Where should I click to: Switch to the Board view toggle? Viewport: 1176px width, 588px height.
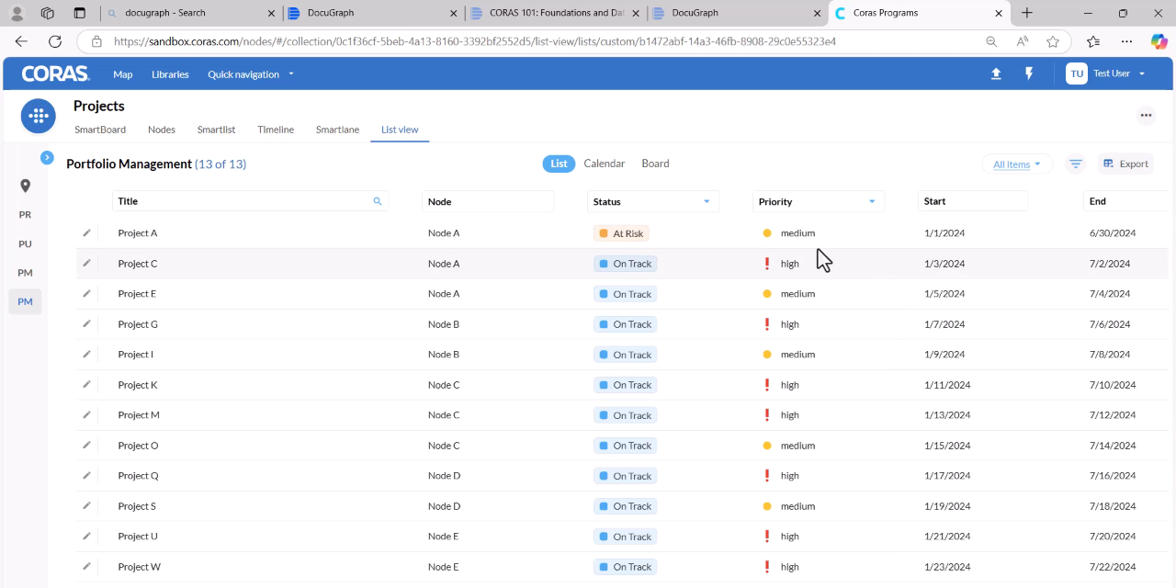(655, 164)
